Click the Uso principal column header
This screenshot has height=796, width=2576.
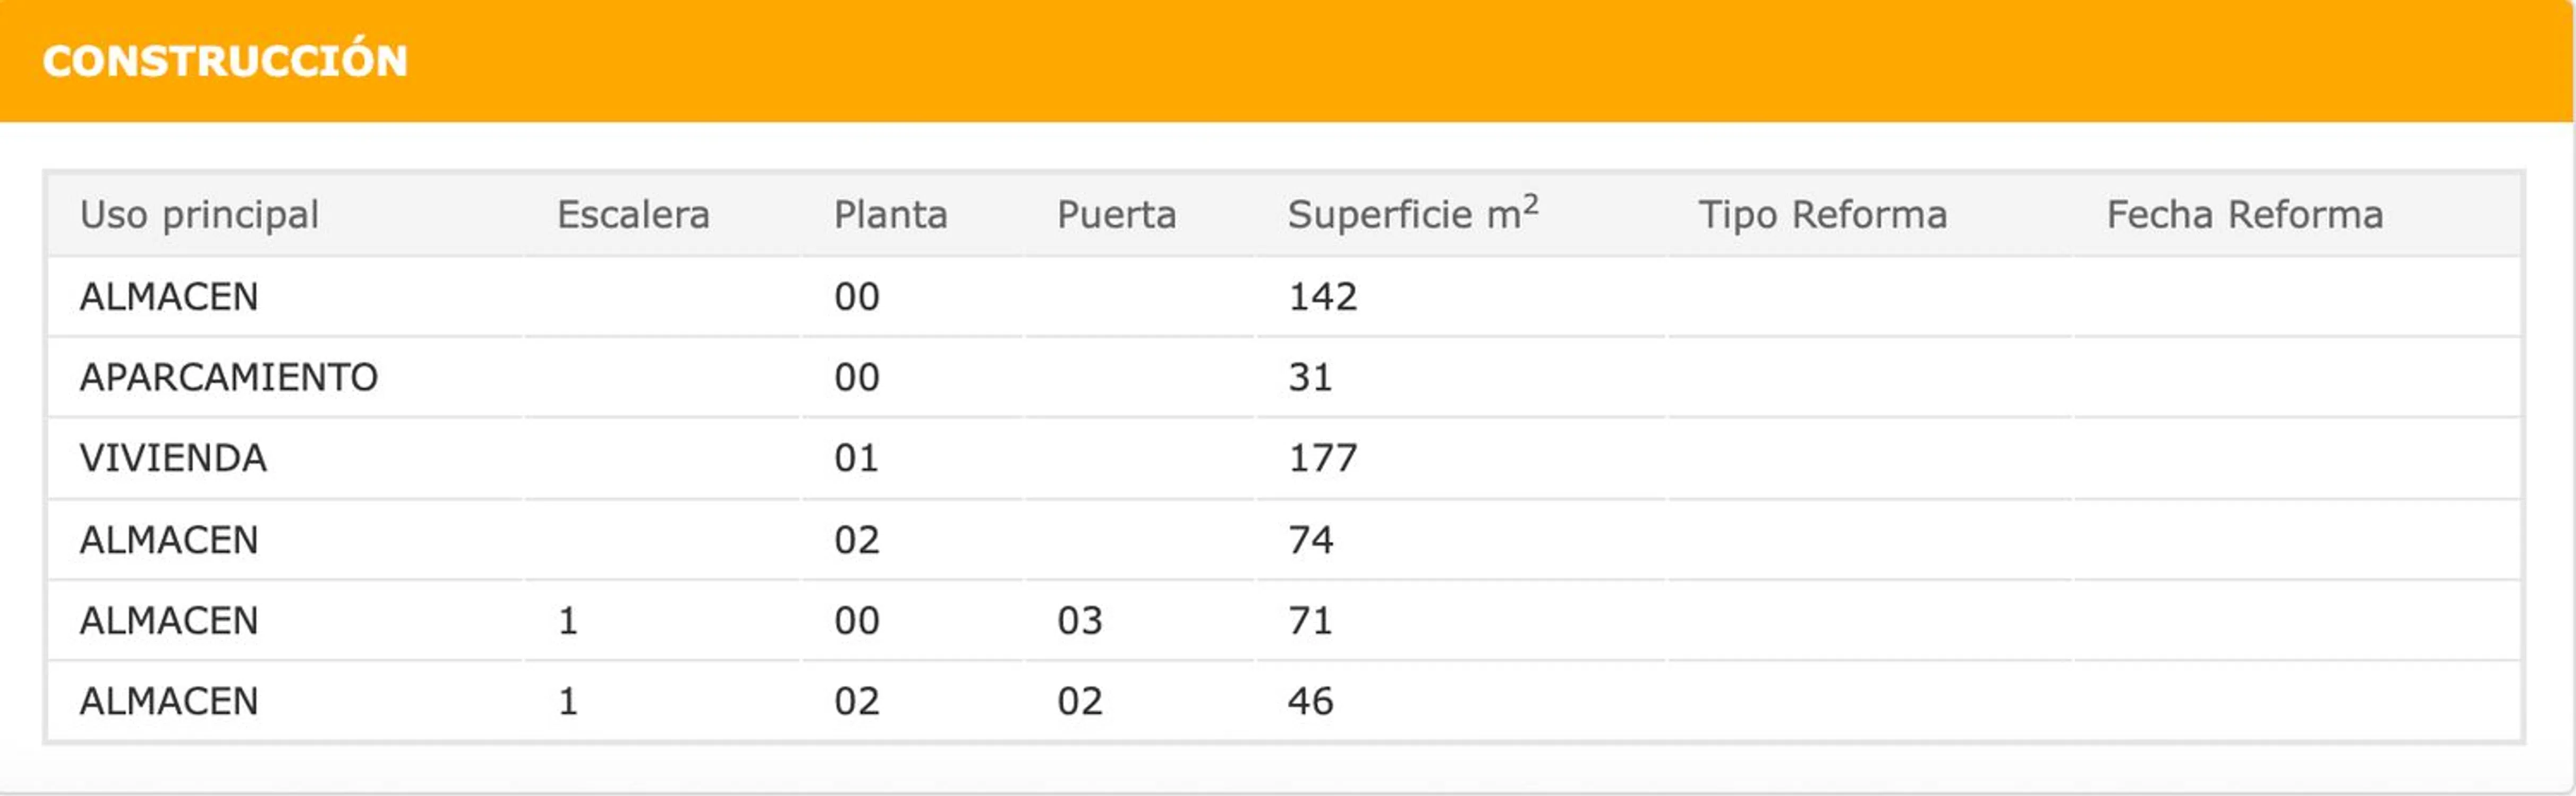point(199,215)
